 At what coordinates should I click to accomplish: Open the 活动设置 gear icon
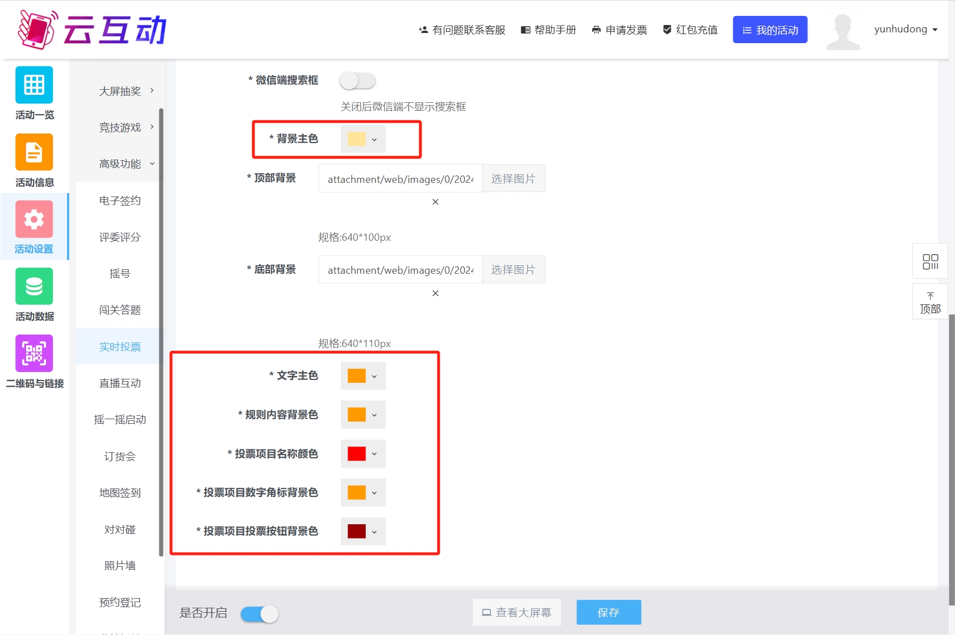pyautogui.click(x=34, y=219)
